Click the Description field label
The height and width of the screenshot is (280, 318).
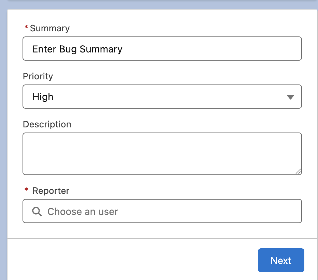tap(47, 124)
